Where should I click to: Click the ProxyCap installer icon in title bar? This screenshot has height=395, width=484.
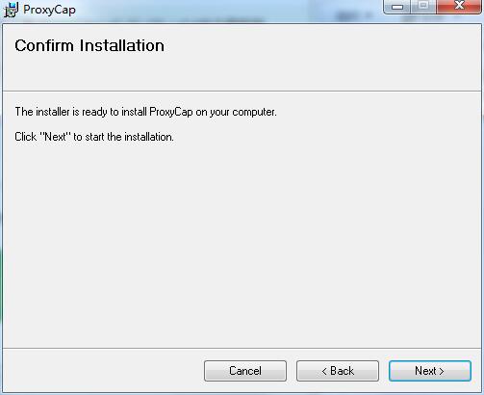(x=11, y=10)
